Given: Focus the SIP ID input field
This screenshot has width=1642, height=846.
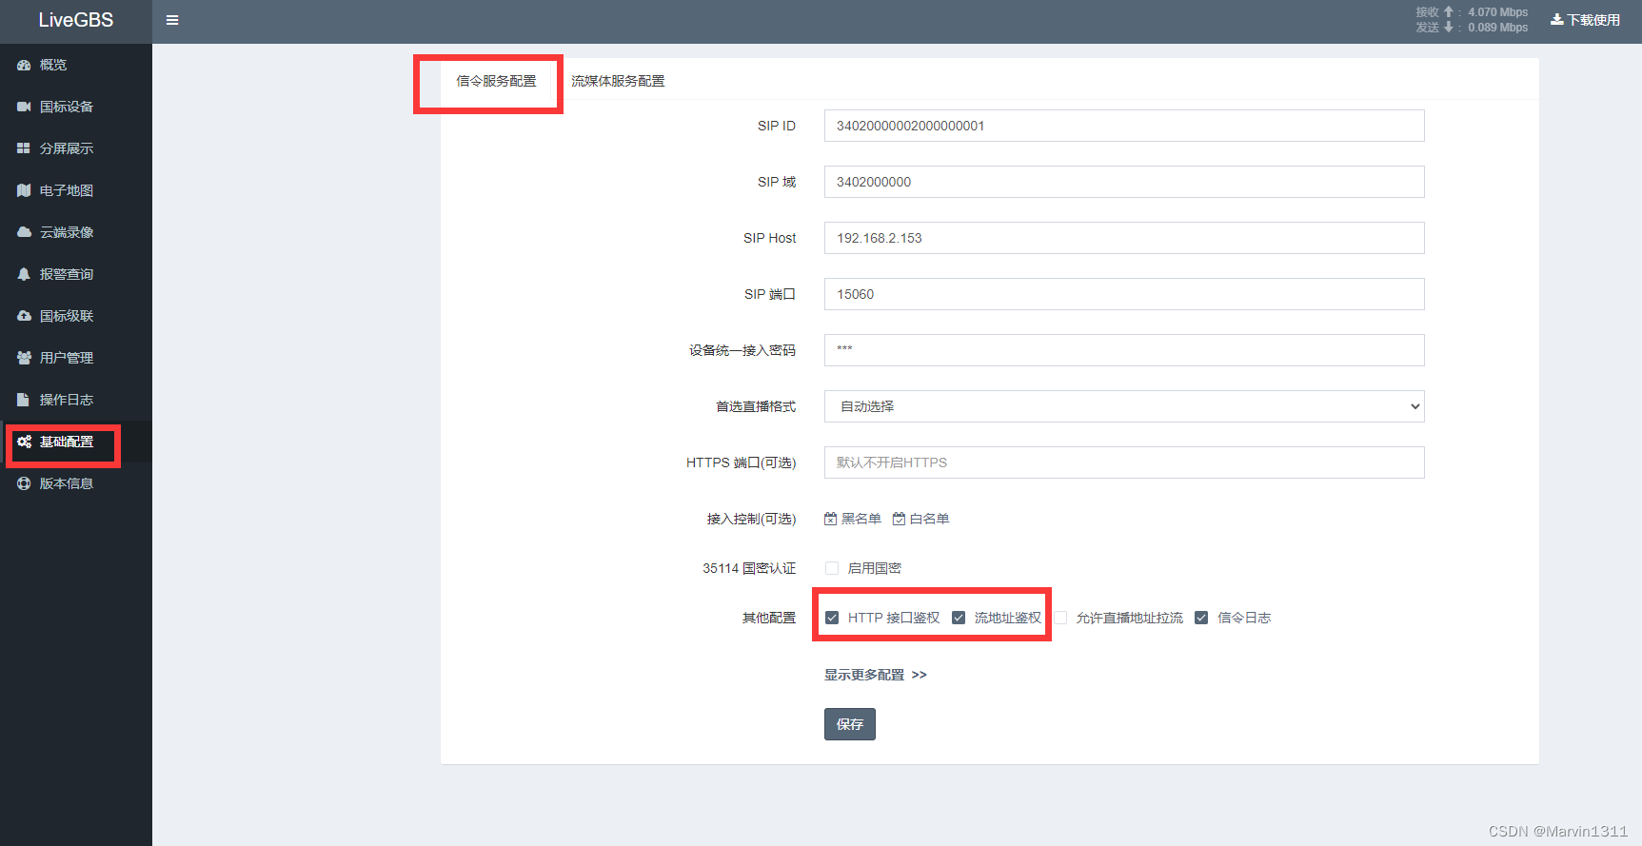Looking at the screenshot, I should pyautogui.click(x=1124, y=126).
